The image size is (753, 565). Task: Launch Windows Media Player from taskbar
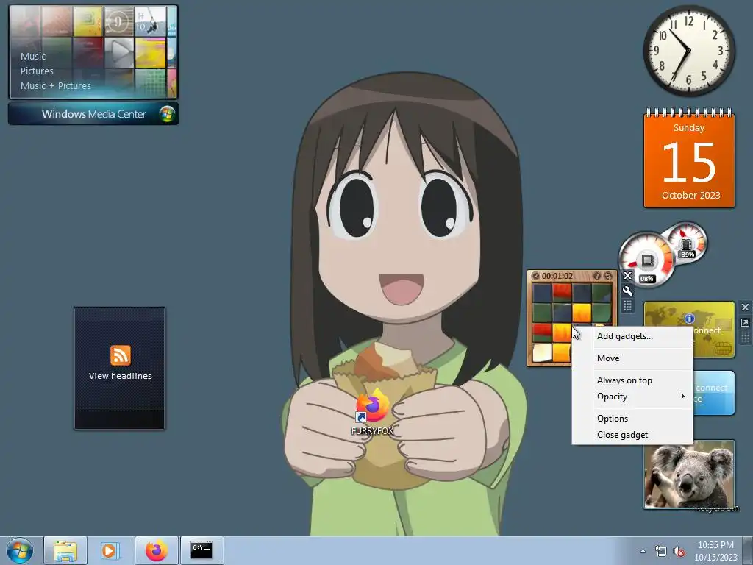(110, 550)
